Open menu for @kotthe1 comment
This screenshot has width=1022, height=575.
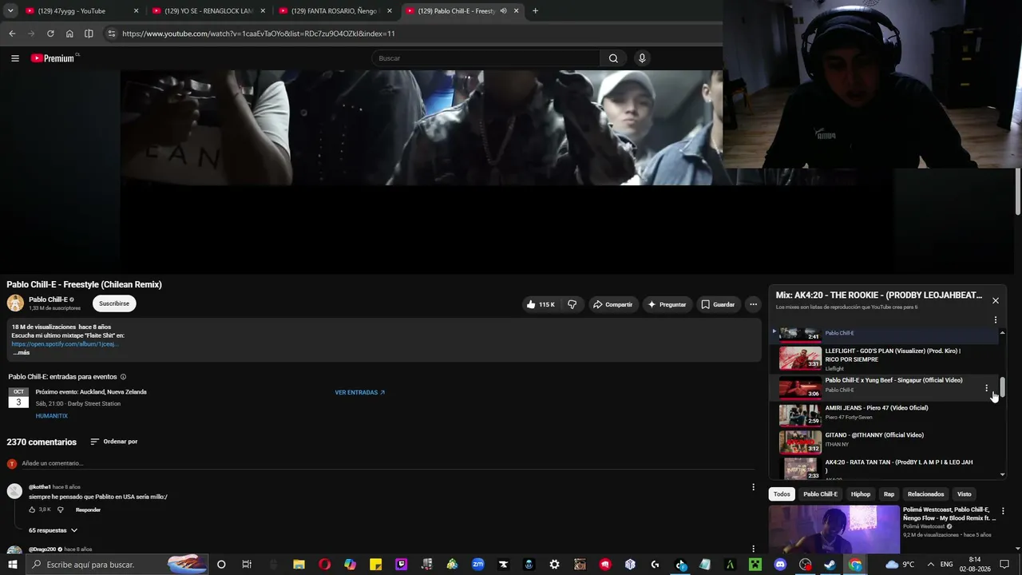(x=753, y=487)
